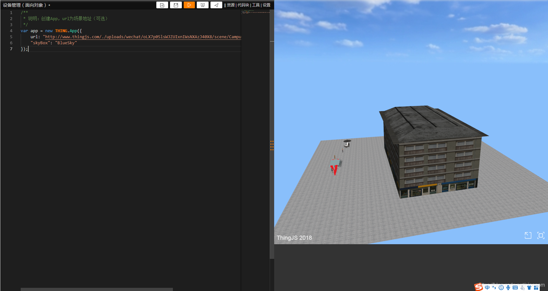Select the umbrella table object in scene
This screenshot has width=548, height=291.
pos(347,143)
